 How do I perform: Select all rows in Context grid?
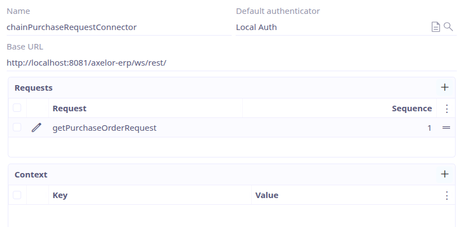(x=17, y=195)
